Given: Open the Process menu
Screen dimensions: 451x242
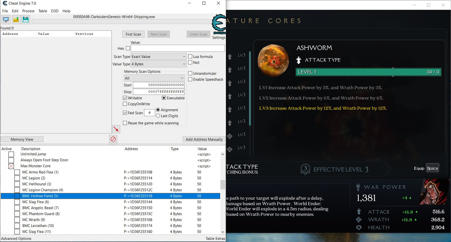Looking at the screenshot, I should point(29,11).
